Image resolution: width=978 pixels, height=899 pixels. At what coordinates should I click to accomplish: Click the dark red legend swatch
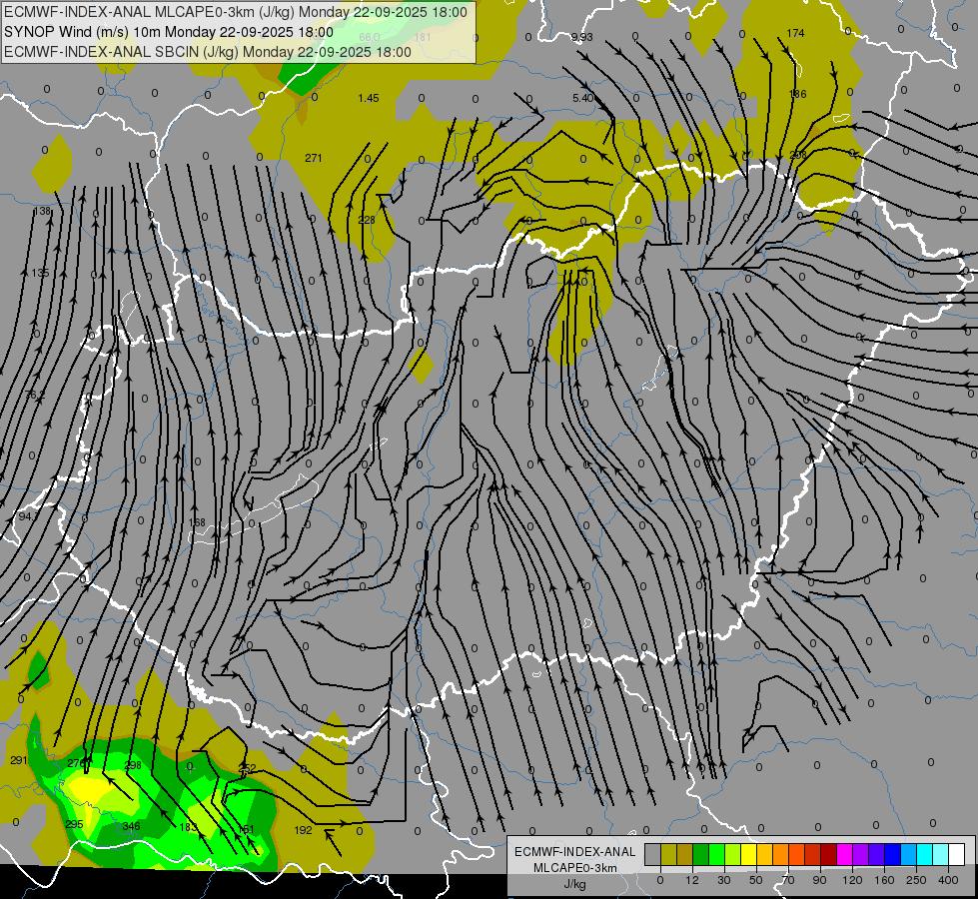point(829,854)
